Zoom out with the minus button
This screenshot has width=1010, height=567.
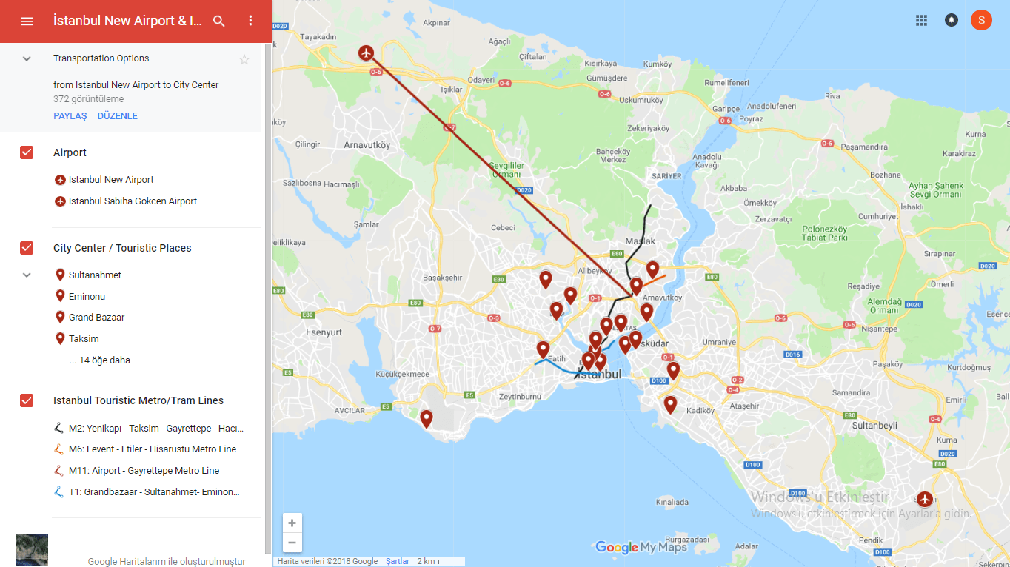tap(292, 543)
